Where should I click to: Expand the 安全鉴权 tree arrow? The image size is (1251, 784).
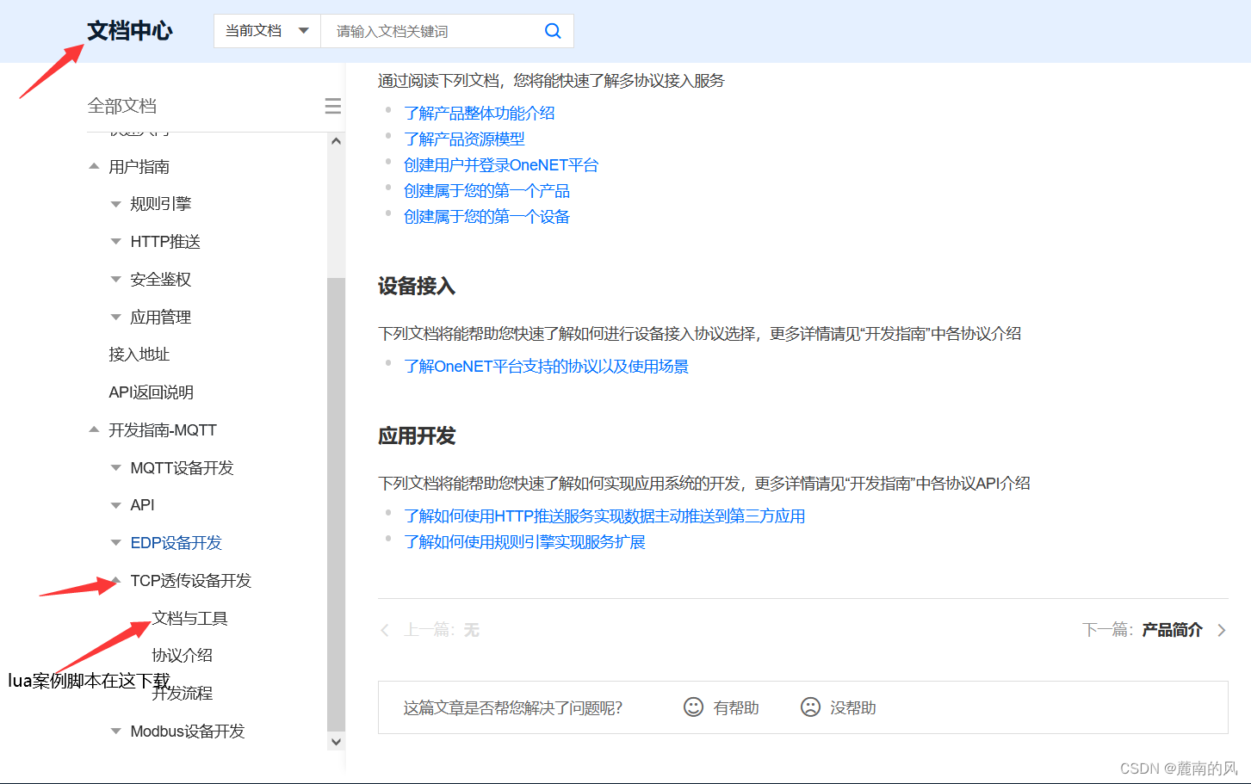coord(115,279)
